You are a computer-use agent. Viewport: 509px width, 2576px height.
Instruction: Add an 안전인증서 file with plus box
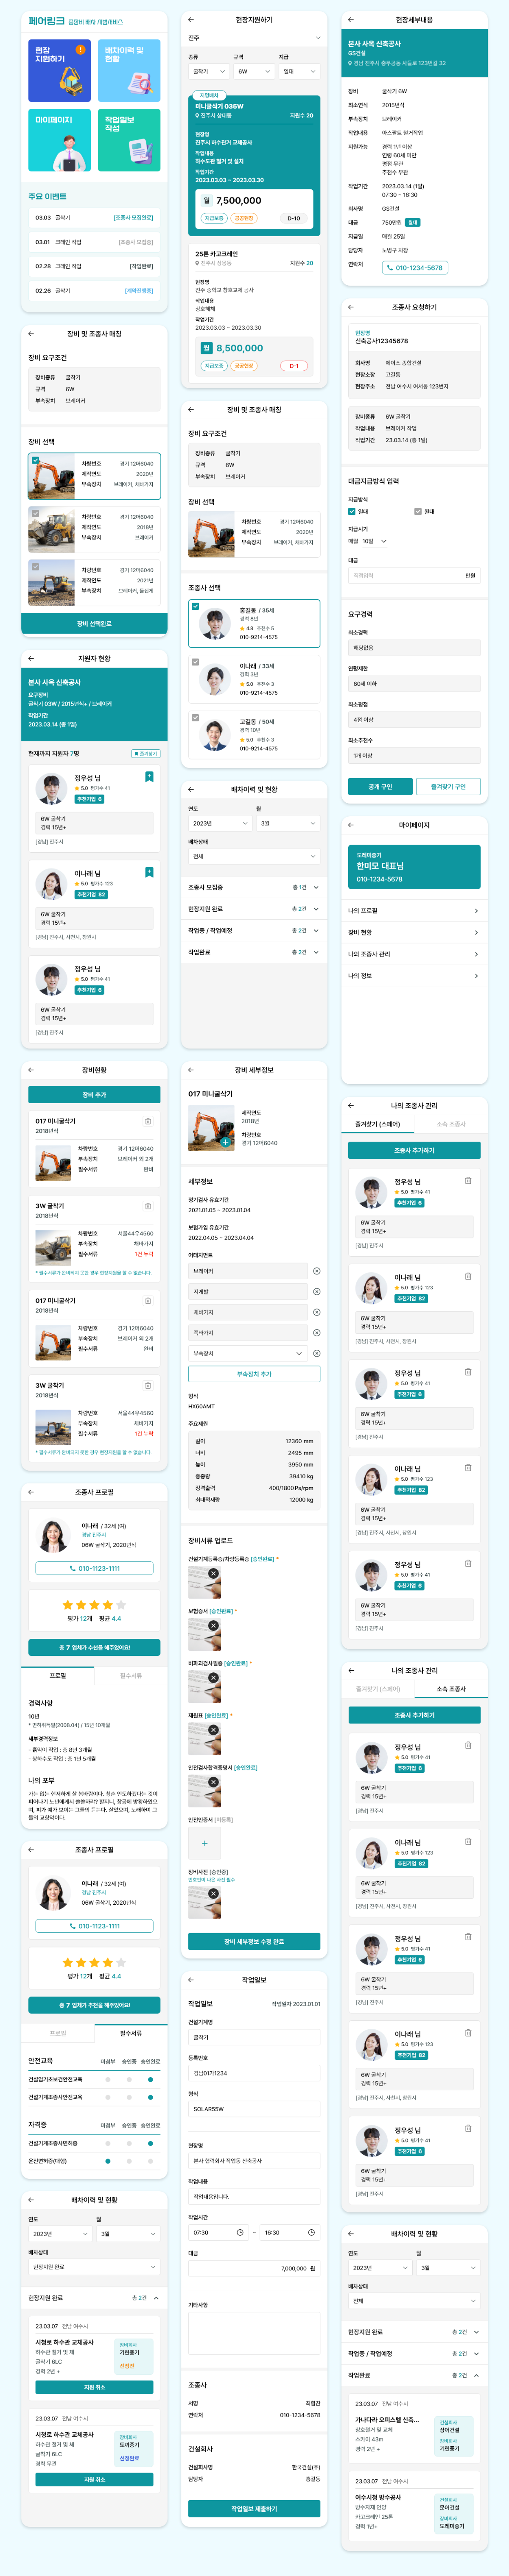[x=204, y=1843]
